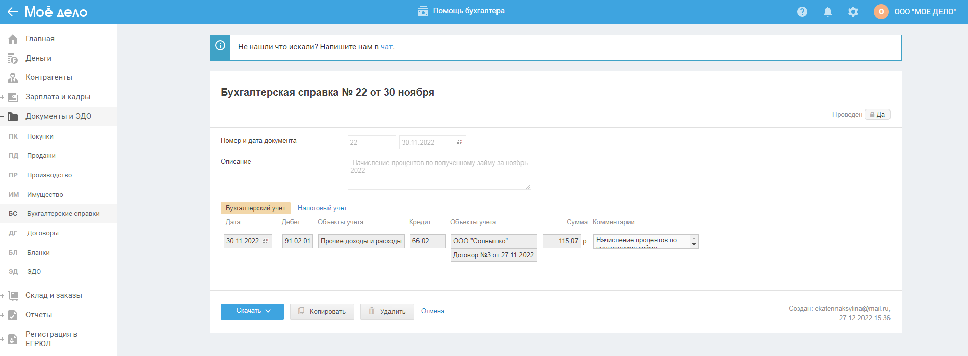Click the Главная house icon
The height and width of the screenshot is (356, 968).
pos(13,39)
